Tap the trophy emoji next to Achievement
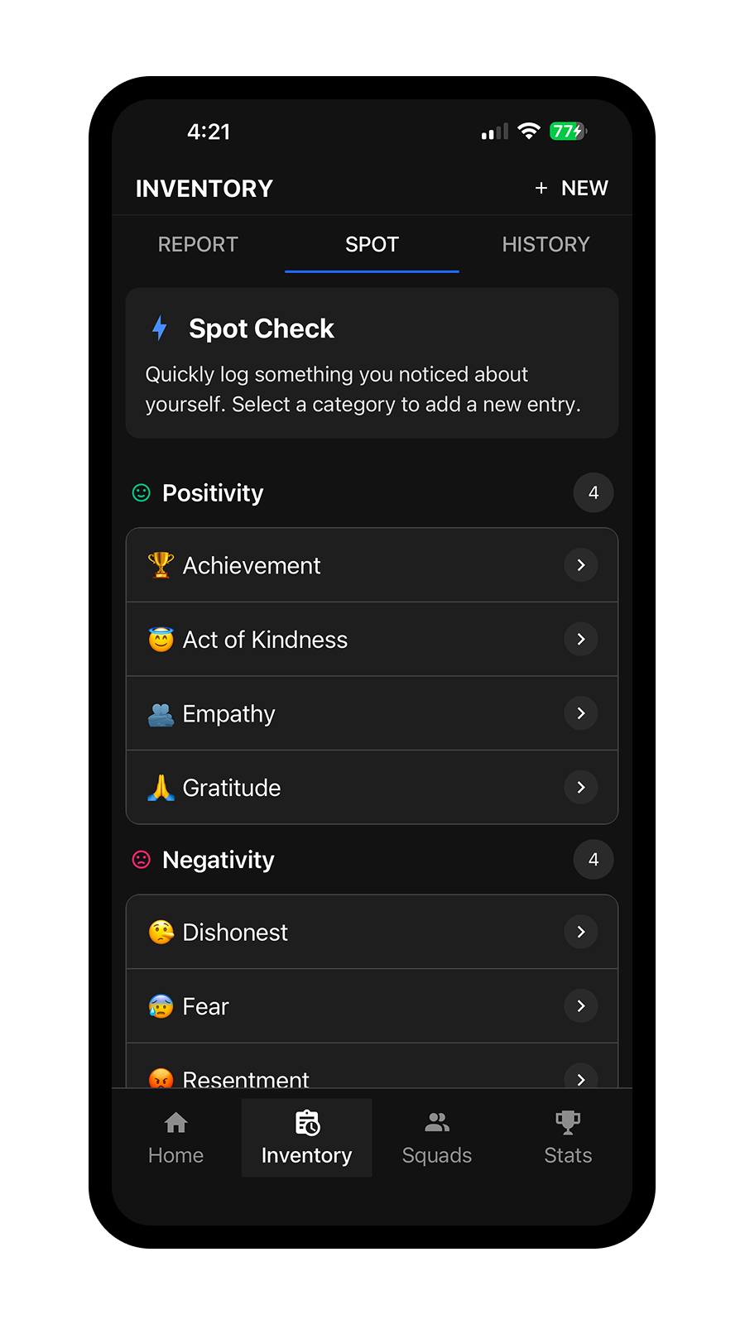Screen dimensions: 745x1324 pyautogui.click(x=160, y=565)
